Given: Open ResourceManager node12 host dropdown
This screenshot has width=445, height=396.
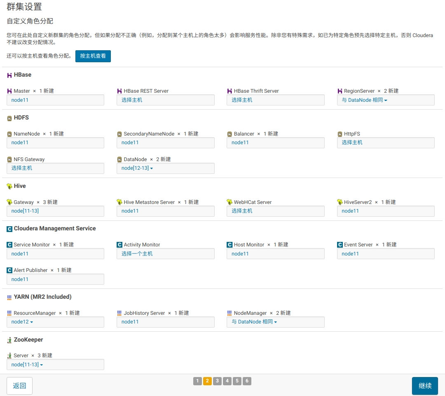Looking at the screenshot, I should click(22, 322).
